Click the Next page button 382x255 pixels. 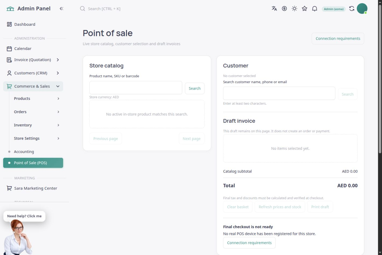192,139
